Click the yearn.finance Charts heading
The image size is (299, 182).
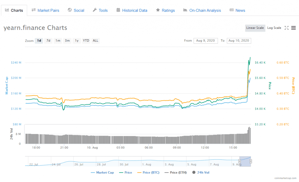click(35, 28)
